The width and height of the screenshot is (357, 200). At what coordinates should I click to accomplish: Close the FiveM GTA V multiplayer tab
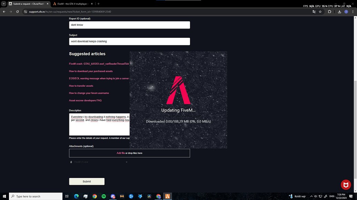click(92, 4)
